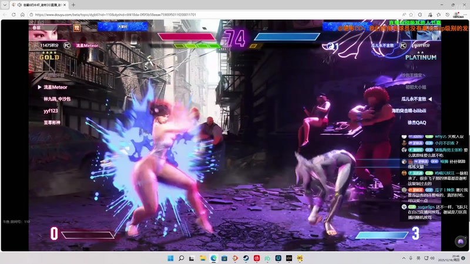Go to the browser home page
This screenshot has width=470, height=264.
coord(22,14)
